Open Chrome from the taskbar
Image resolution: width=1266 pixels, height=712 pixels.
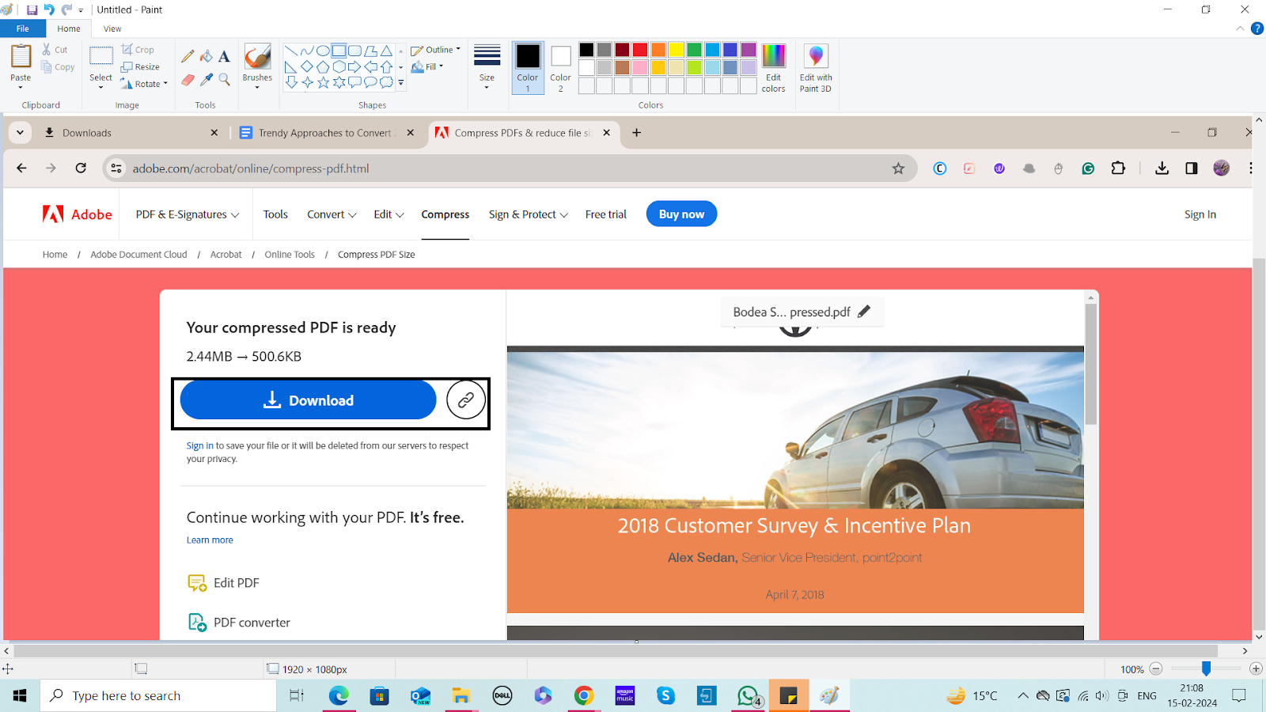pyautogui.click(x=584, y=695)
